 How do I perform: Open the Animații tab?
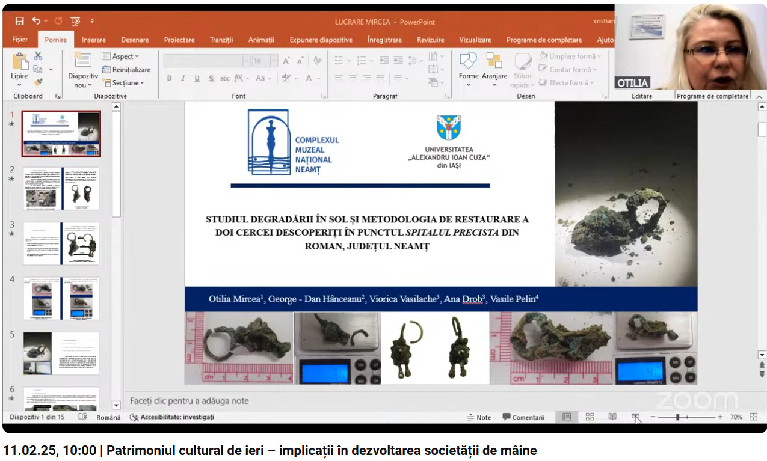[261, 40]
